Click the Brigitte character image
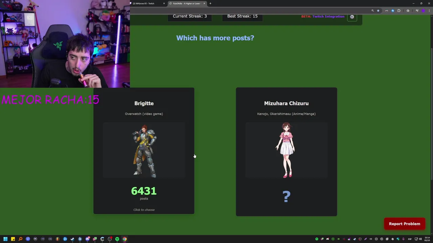Screen dimensions: 433x243 (144, 151)
